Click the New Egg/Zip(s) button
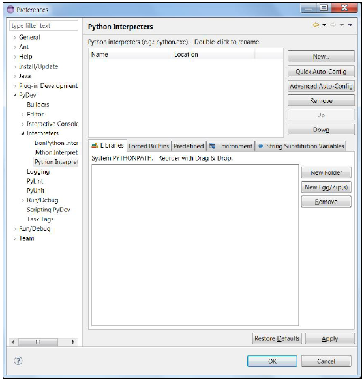364x382 pixels. point(326,187)
